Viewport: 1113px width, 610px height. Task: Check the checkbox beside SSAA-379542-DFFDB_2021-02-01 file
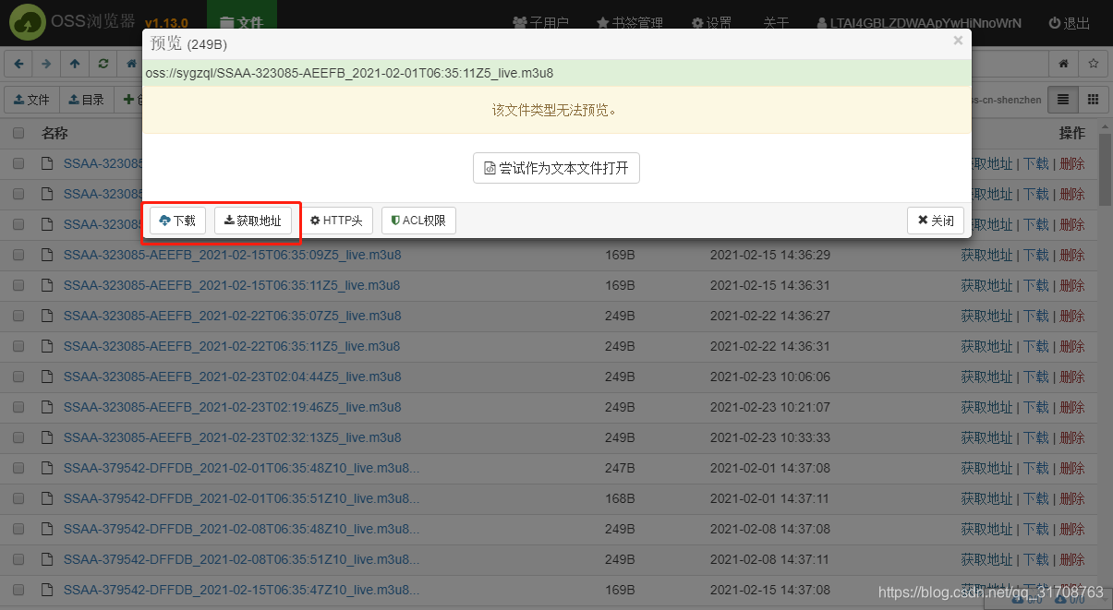point(20,468)
